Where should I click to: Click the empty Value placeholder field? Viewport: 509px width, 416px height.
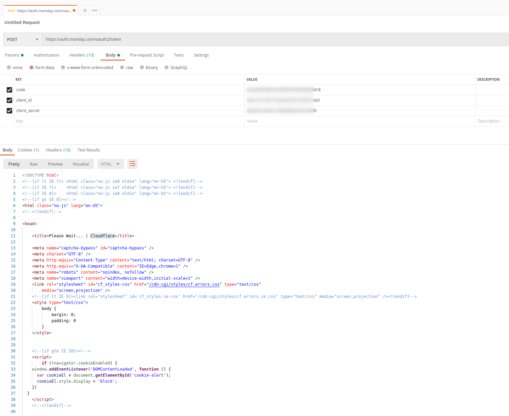click(x=360, y=121)
